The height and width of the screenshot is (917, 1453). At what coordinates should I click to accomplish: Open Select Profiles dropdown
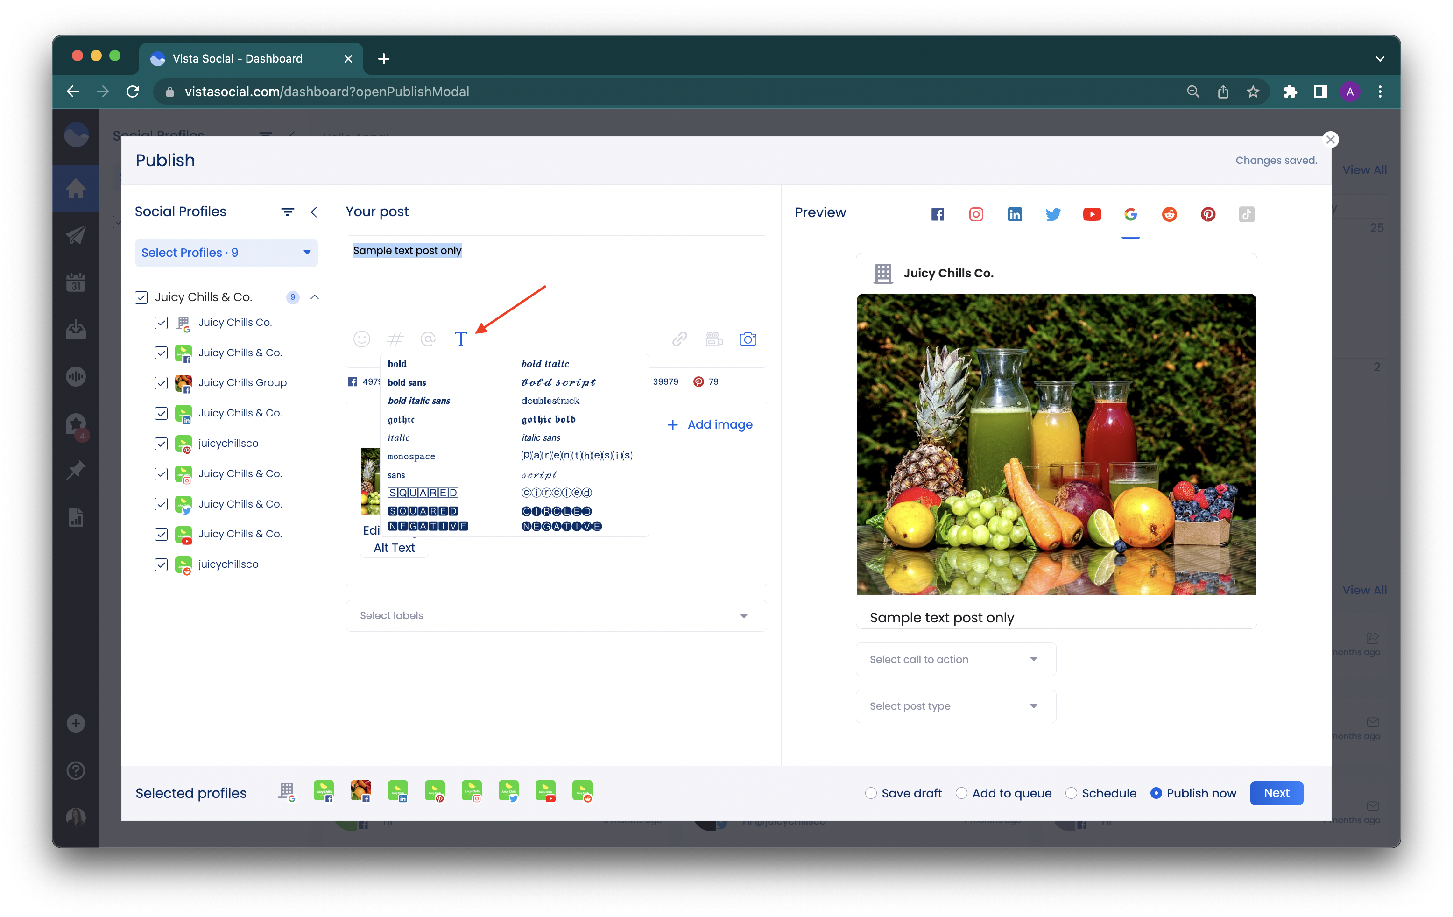point(226,253)
